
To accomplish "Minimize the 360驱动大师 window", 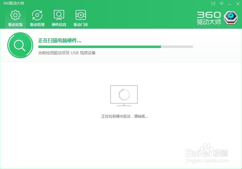I will 230,4.
